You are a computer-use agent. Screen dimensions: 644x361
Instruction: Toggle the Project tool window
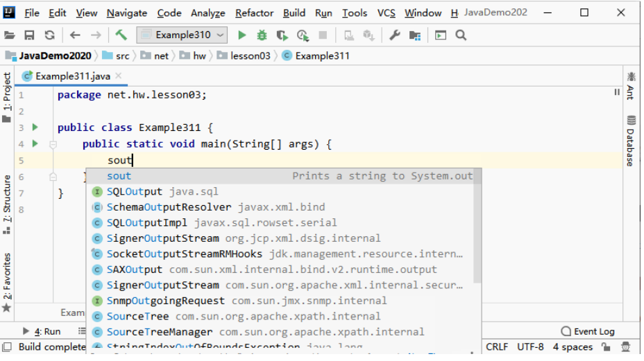point(6,97)
